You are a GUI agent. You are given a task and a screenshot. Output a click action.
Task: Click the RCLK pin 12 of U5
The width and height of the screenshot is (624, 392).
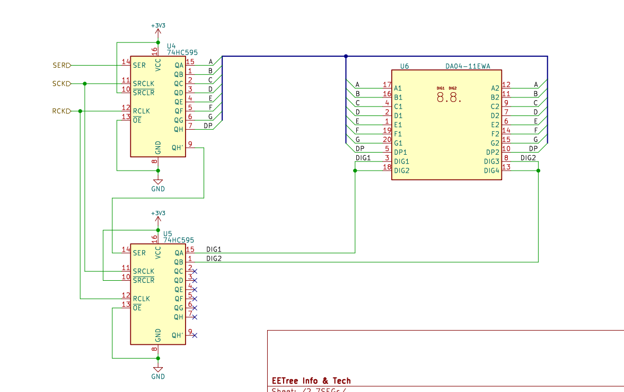tap(126, 299)
